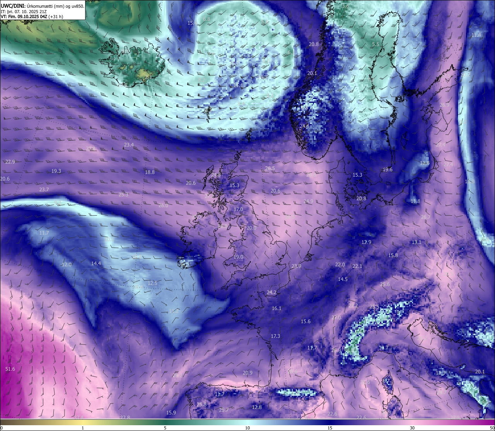
Task: Click the 19.0 value over Wales
Action: [x=238, y=257]
